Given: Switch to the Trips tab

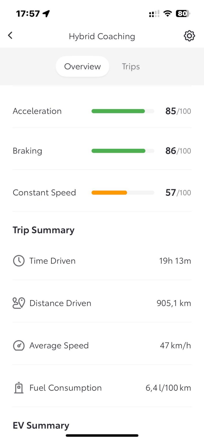Looking at the screenshot, I should [x=131, y=66].
